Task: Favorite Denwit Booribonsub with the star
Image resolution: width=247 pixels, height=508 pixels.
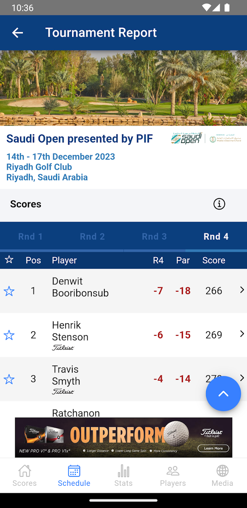Action: point(9,291)
